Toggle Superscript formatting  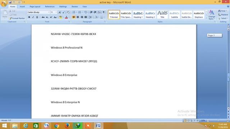point(51,17)
